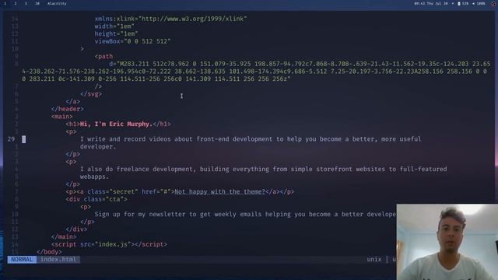Click the word "webapps." line
498x280 pixels.
click(94, 177)
